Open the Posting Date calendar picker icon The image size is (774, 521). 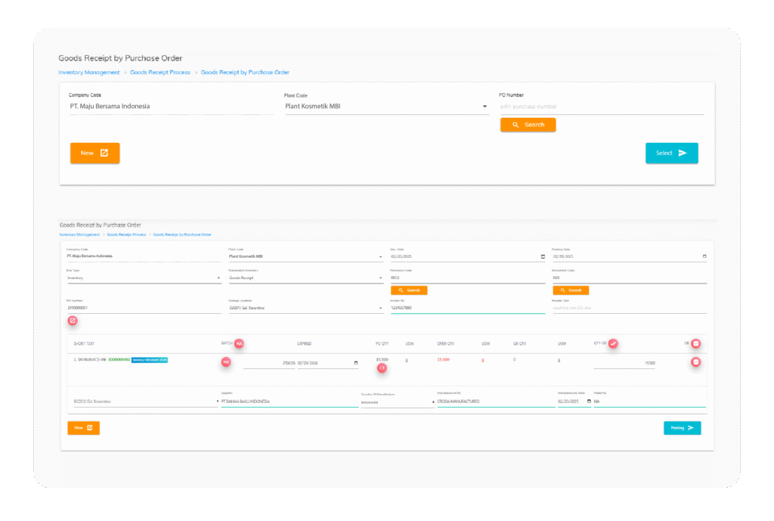click(704, 256)
